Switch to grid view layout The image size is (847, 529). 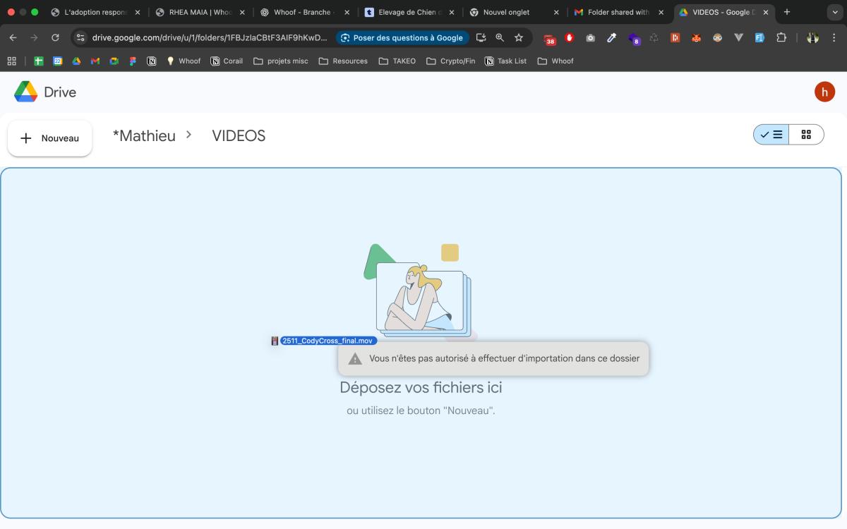806,135
